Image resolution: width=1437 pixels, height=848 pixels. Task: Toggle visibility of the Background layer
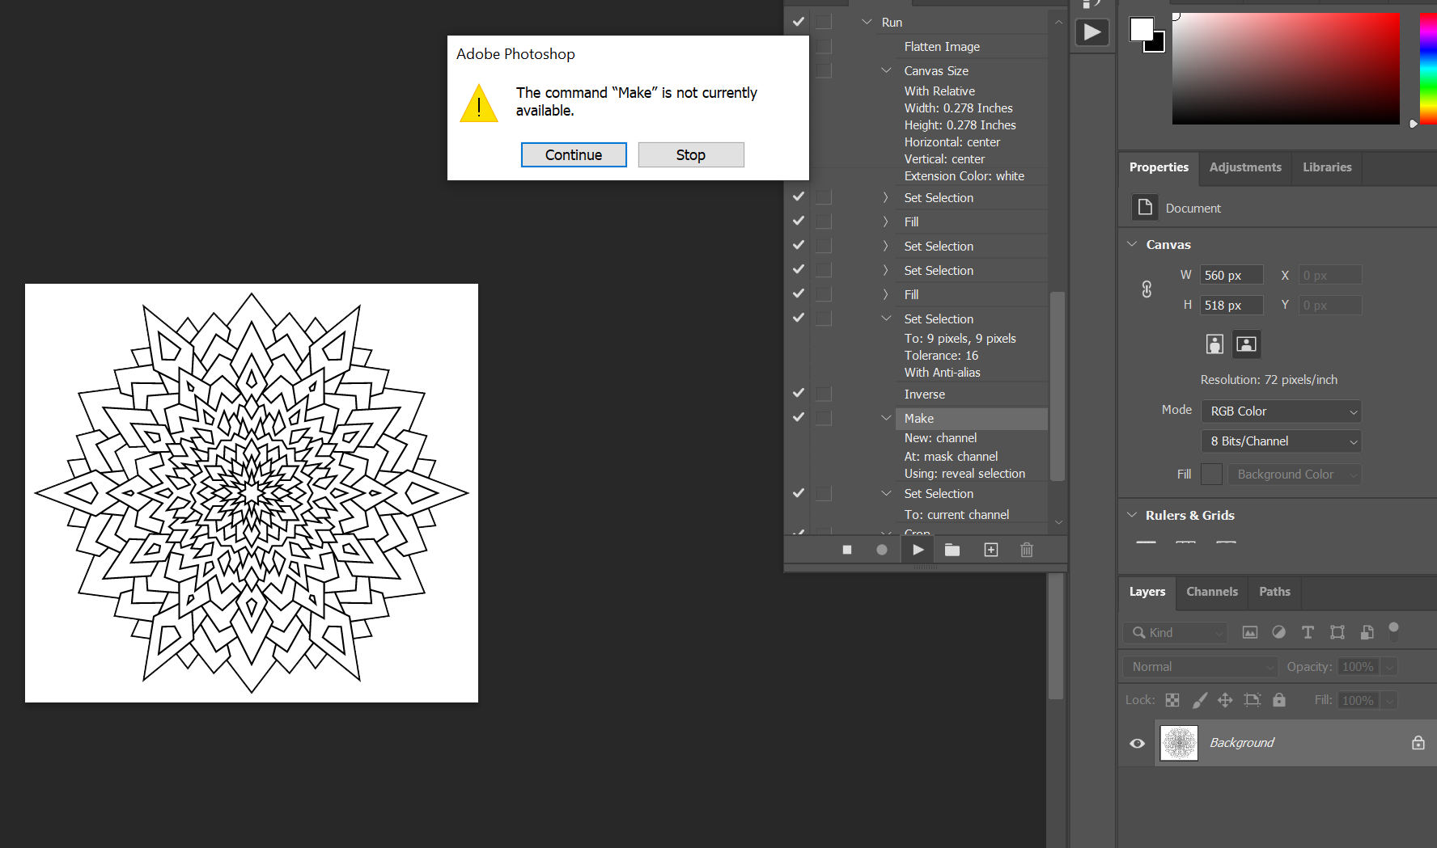[x=1137, y=743]
